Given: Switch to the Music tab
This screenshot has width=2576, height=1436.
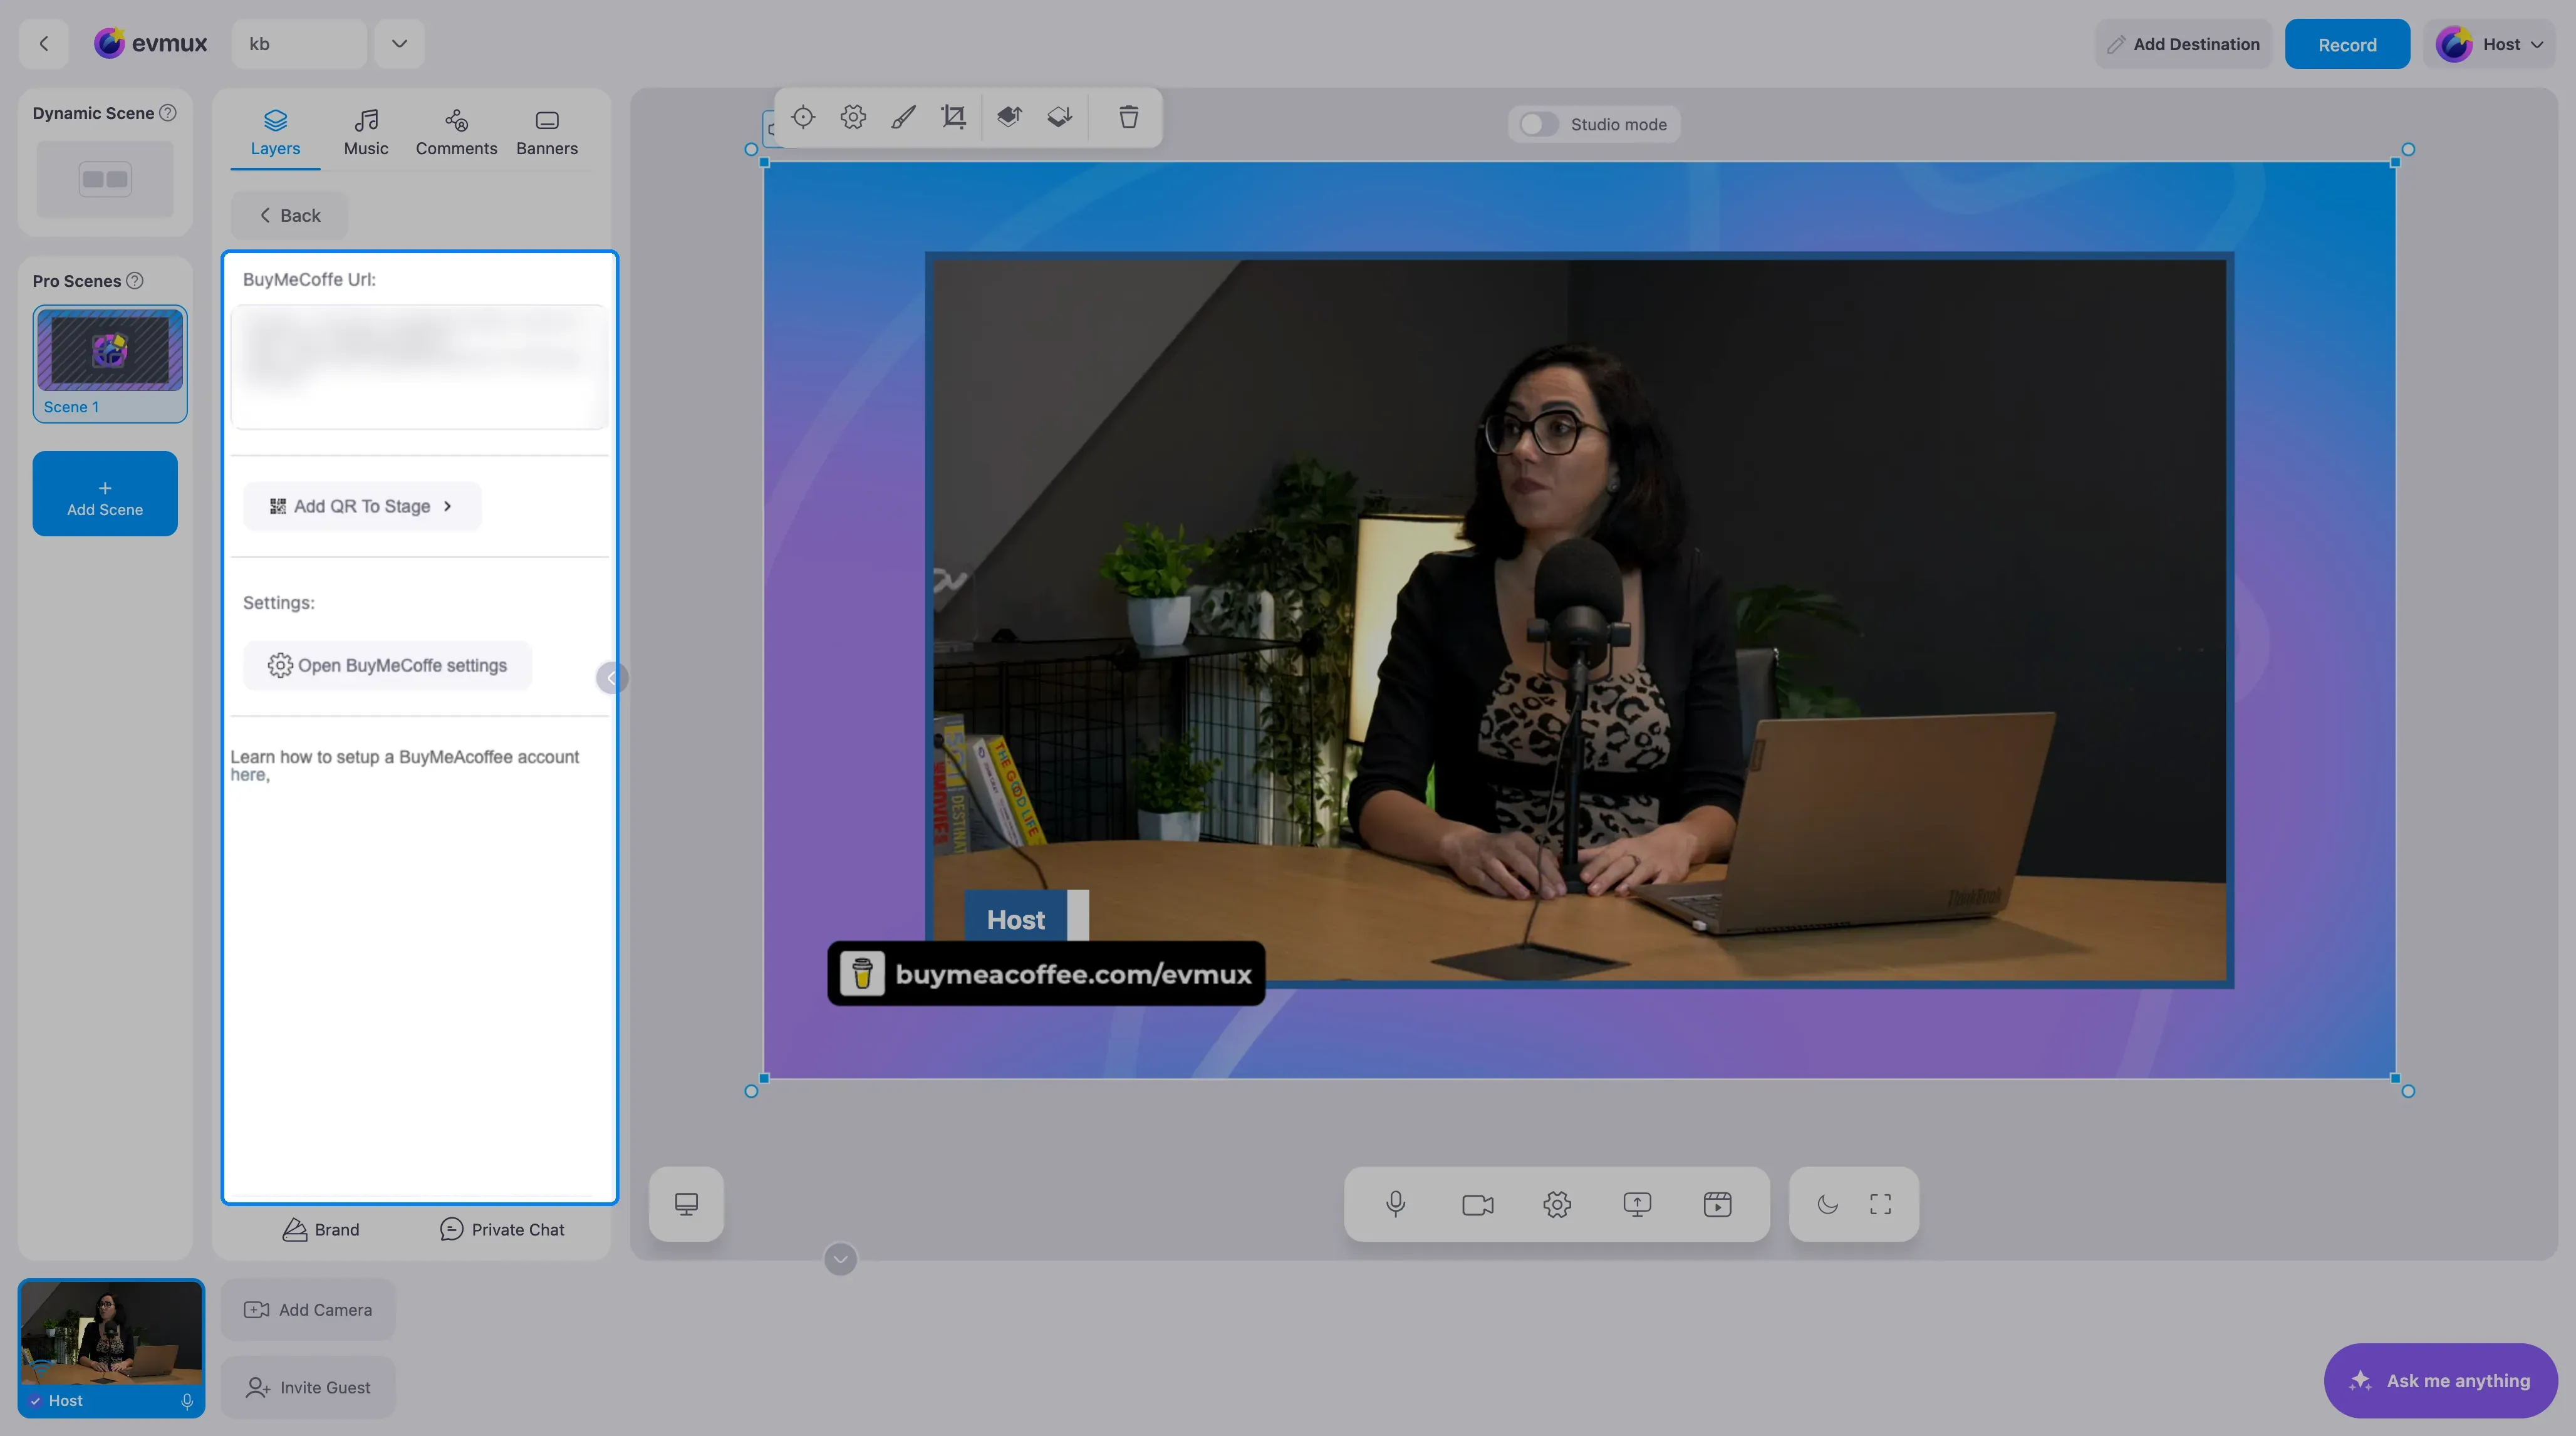Looking at the screenshot, I should [x=366, y=133].
